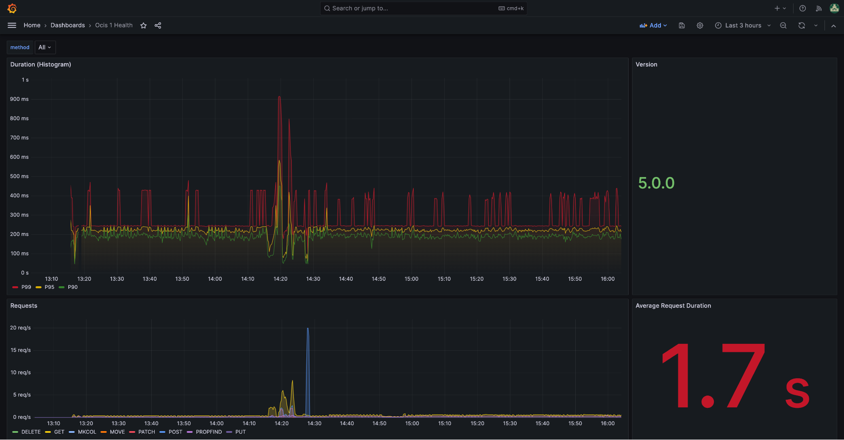Click the search or jump to field
The width and height of the screenshot is (844, 440).
pyautogui.click(x=423, y=8)
